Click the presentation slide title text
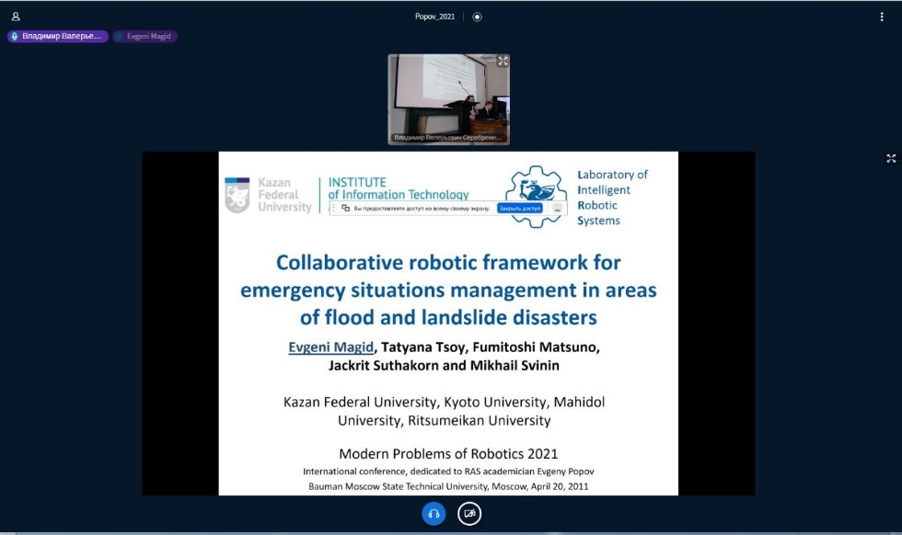 (x=448, y=290)
